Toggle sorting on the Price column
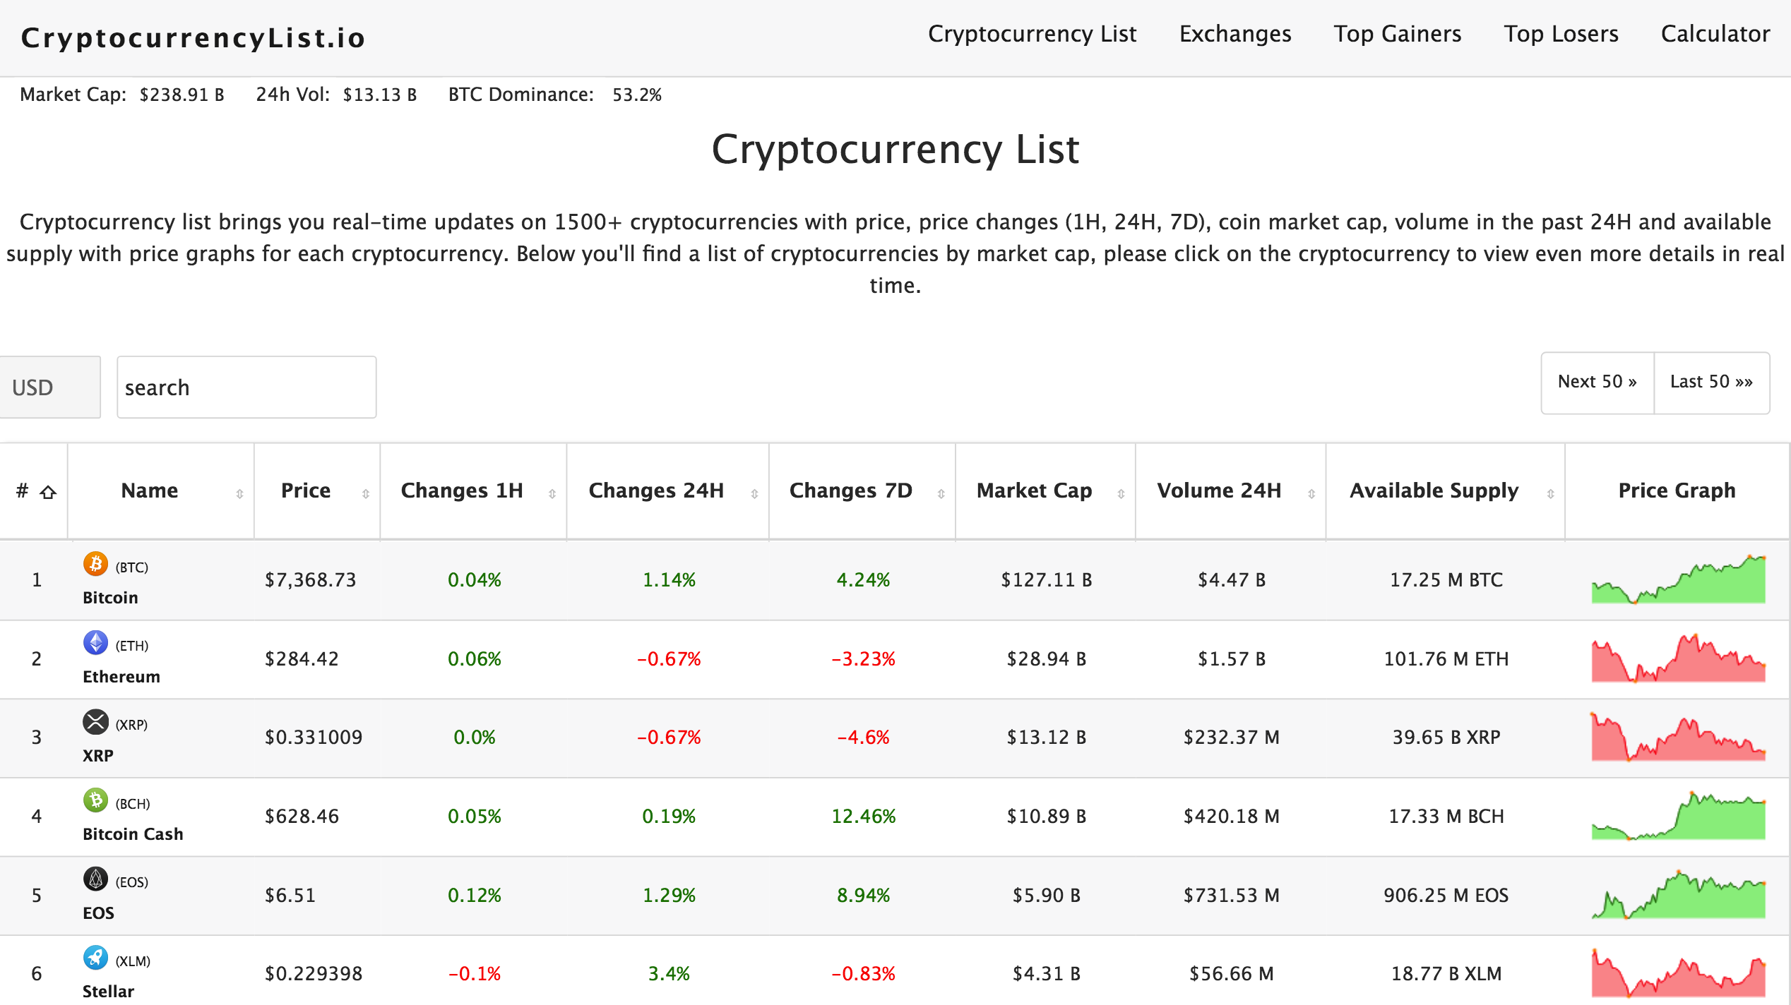This screenshot has height=1005, width=1791. [x=364, y=494]
